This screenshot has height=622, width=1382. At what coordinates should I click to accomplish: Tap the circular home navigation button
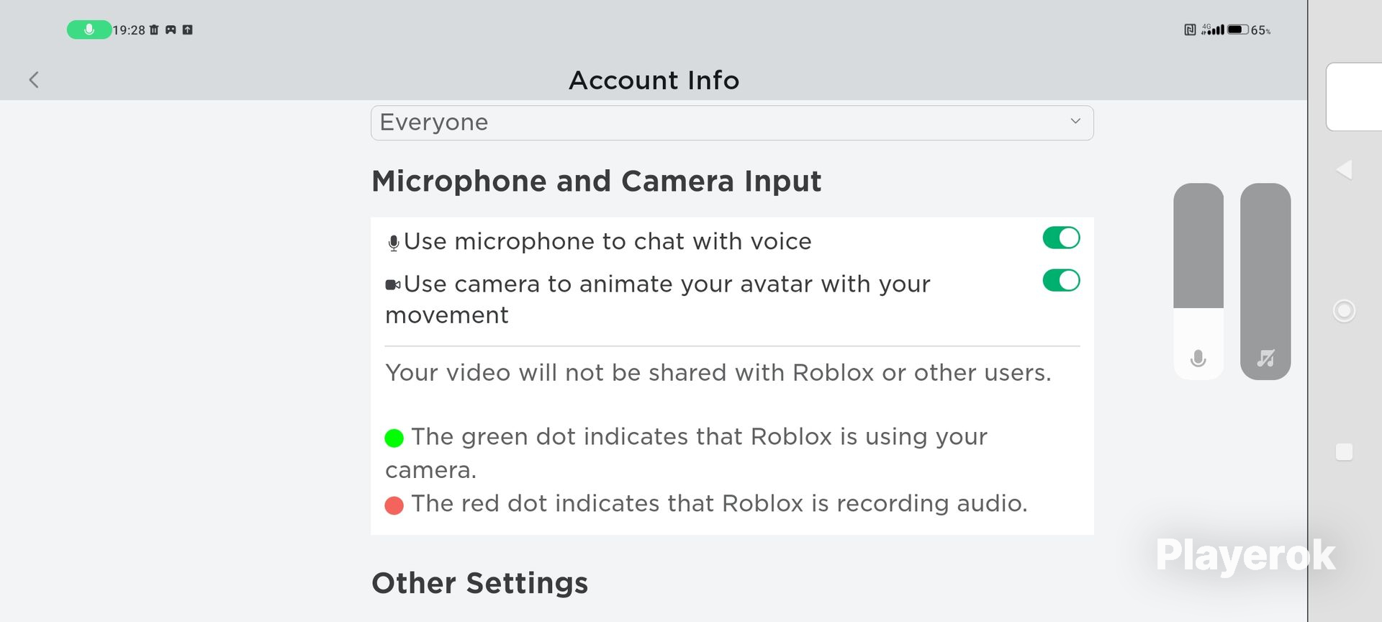1344,310
